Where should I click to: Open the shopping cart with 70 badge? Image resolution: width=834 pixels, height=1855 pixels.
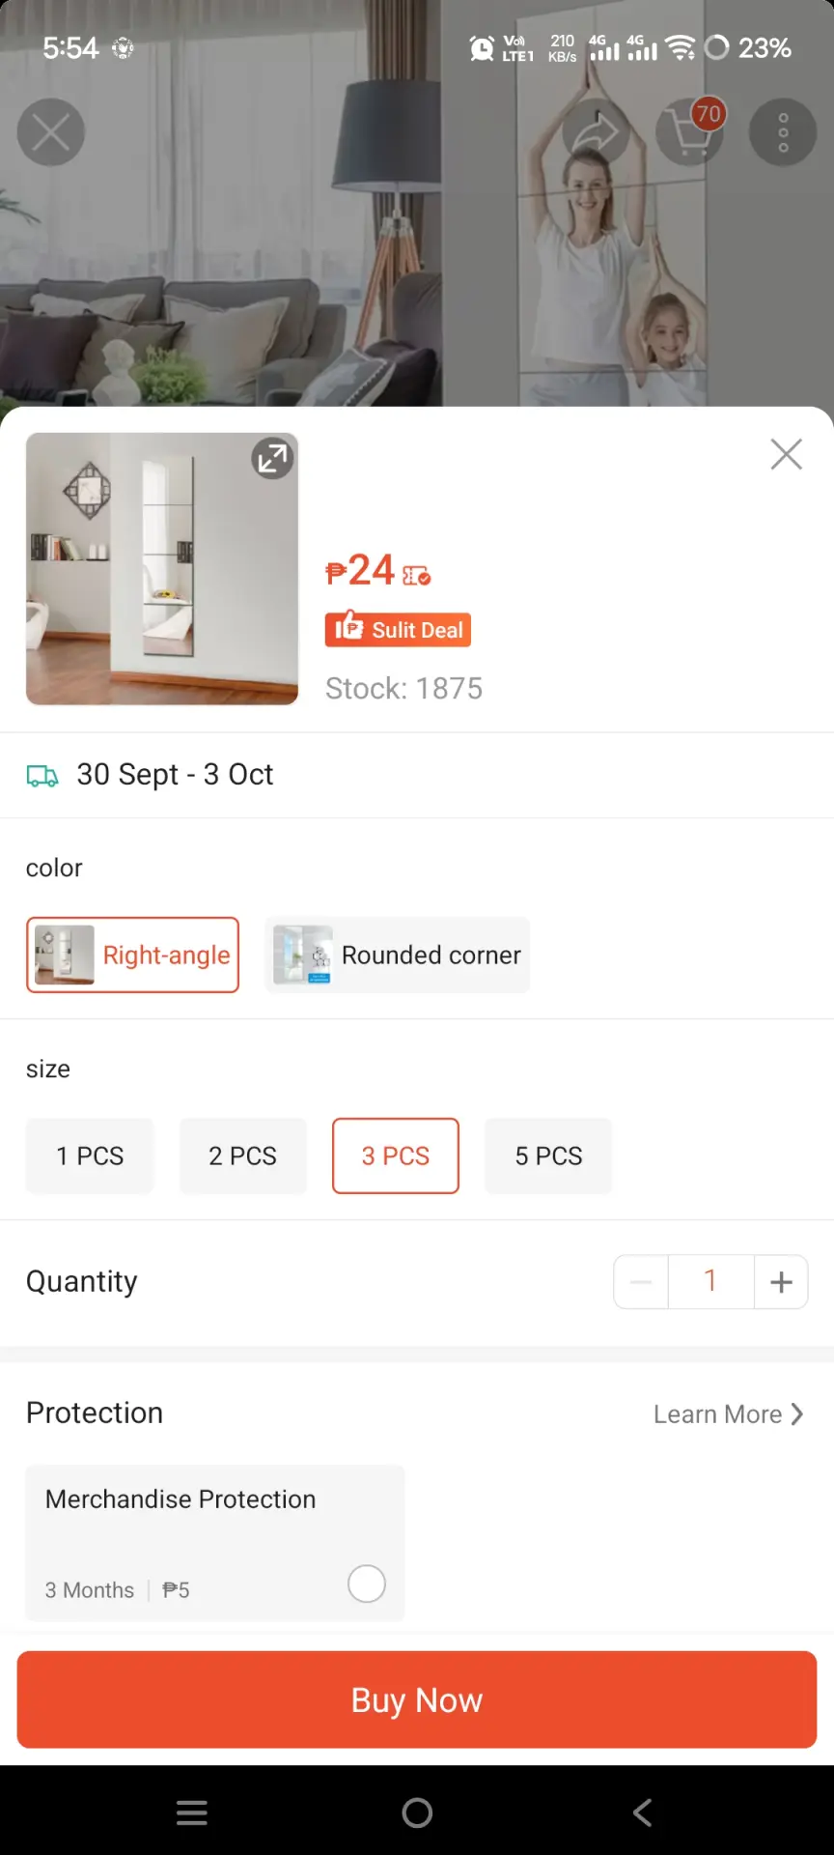pyautogui.click(x=689, y=132)
